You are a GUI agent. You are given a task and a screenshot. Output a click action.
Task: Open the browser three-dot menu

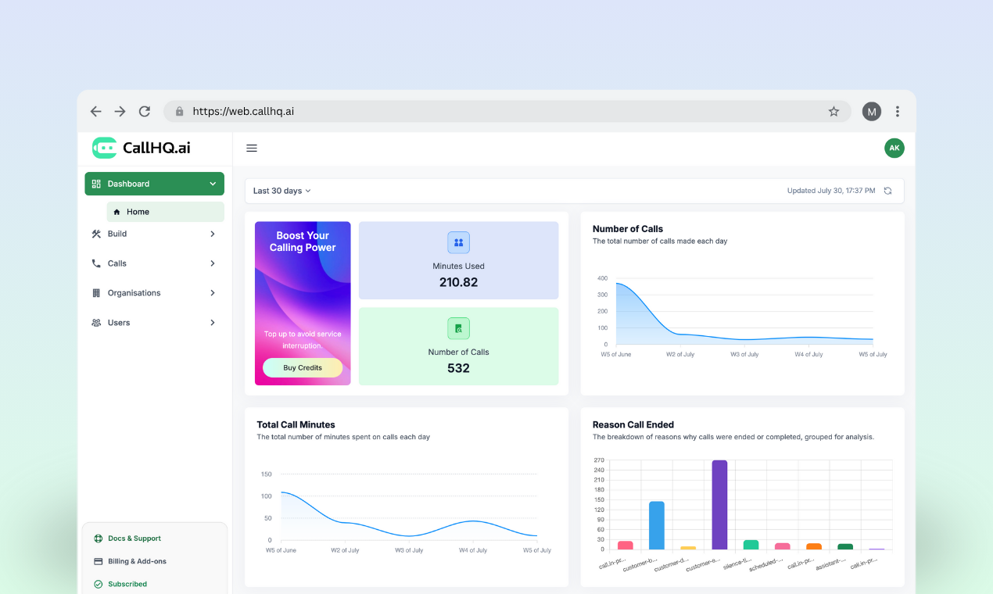[x=898, y=112]
